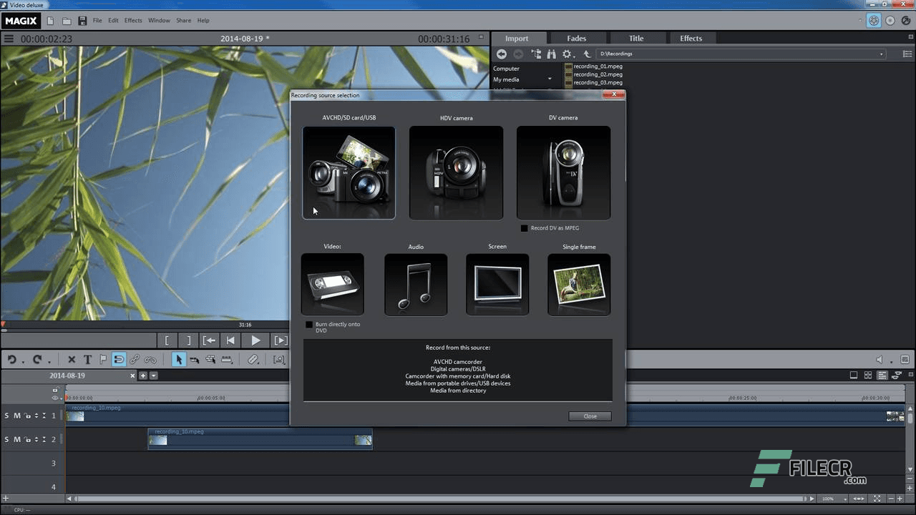Open the Import panel settings gear dropdown
916x515 pixels.
567,54
